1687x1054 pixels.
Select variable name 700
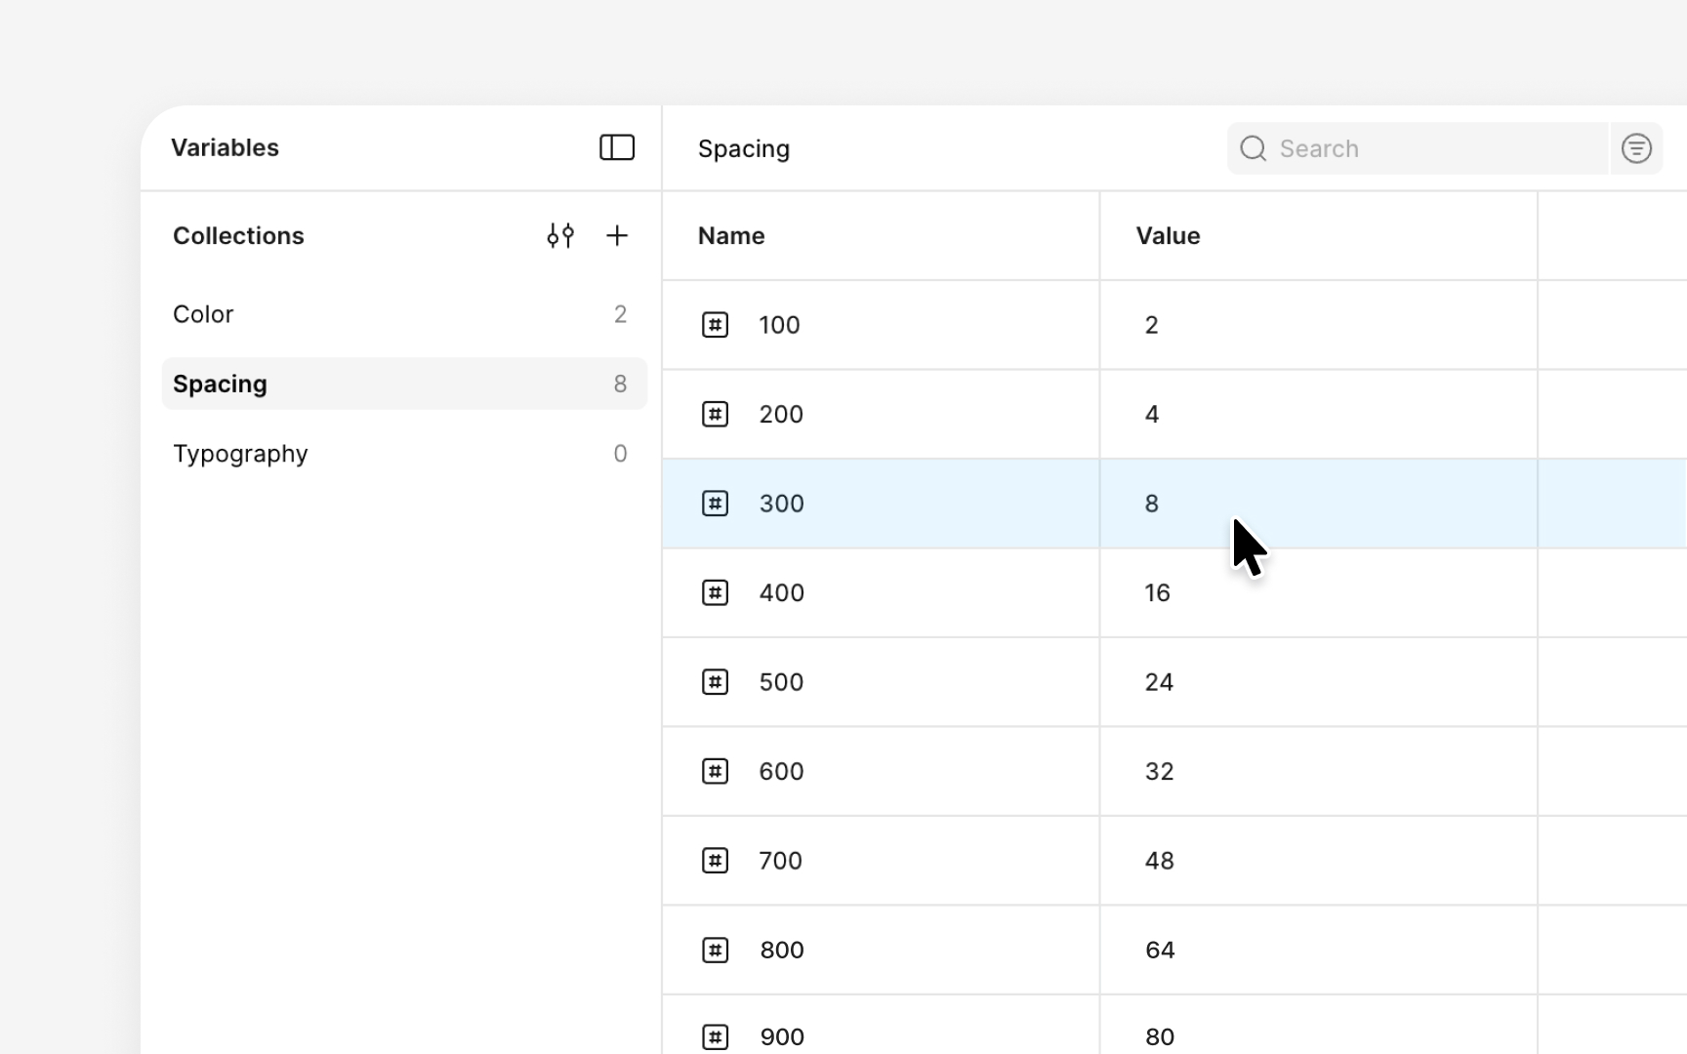click(x=781, y=861)
